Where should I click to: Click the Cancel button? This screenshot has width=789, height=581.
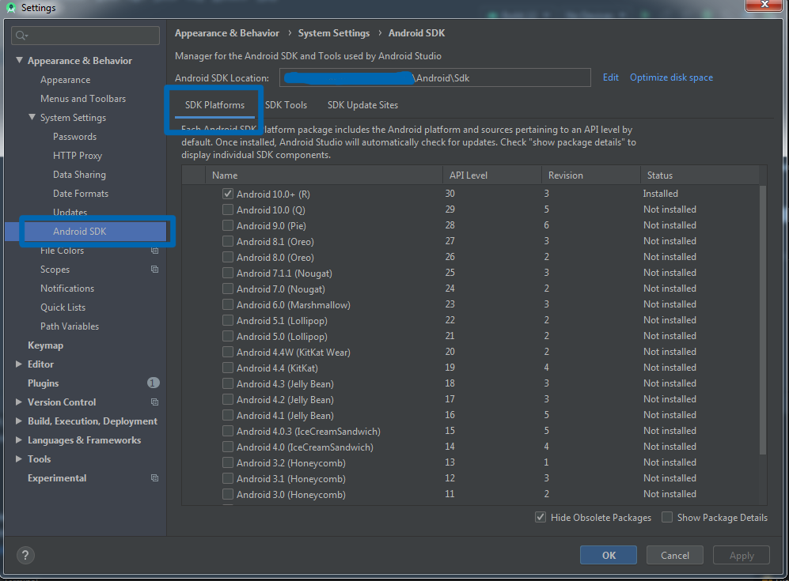675,555
